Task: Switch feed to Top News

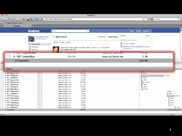Action: [102, 37]
